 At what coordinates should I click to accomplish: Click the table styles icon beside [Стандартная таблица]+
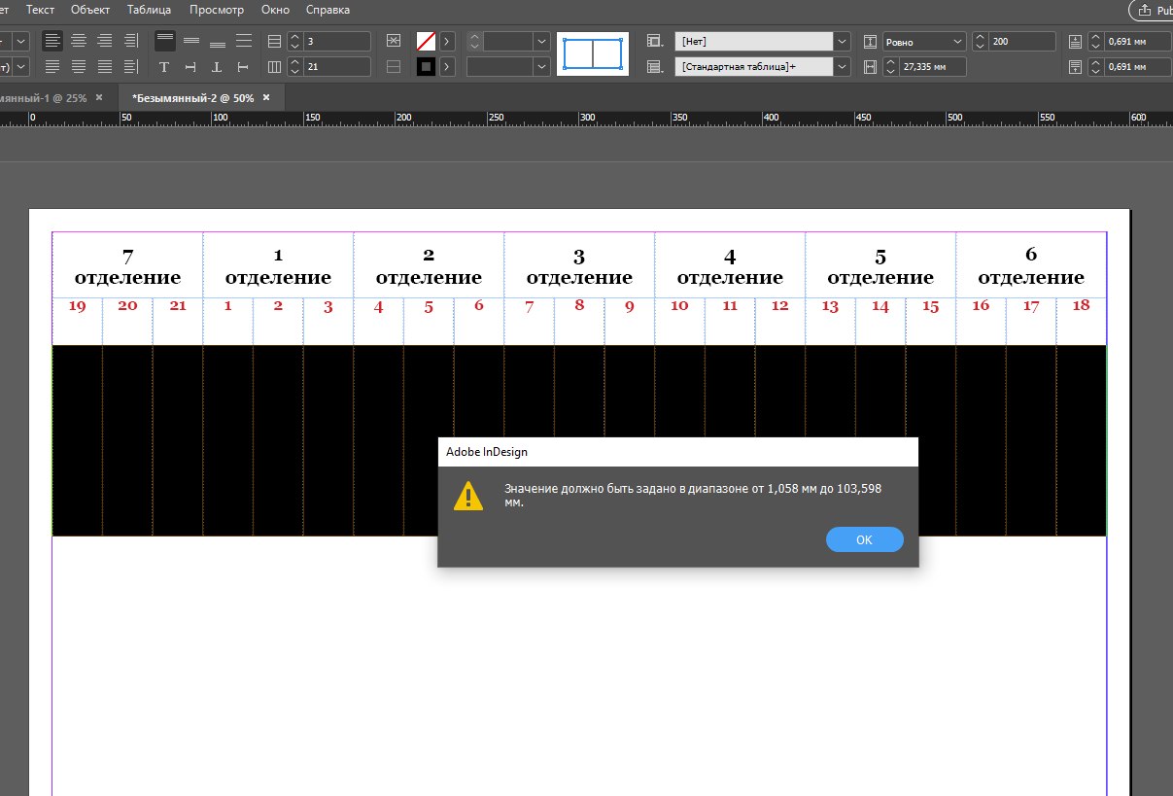point(655,67)
